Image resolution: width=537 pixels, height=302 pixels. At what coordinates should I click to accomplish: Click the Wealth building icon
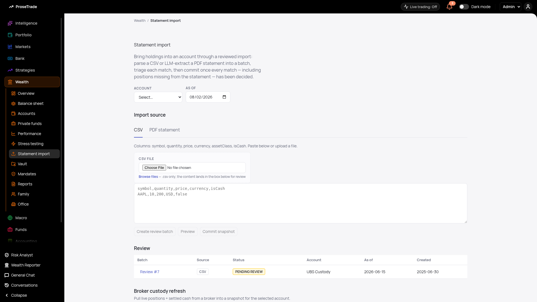coord(10,82)
